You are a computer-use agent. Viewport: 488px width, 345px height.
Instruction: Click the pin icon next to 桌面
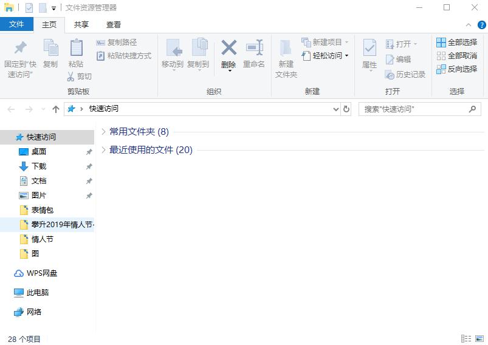(89, 152)
